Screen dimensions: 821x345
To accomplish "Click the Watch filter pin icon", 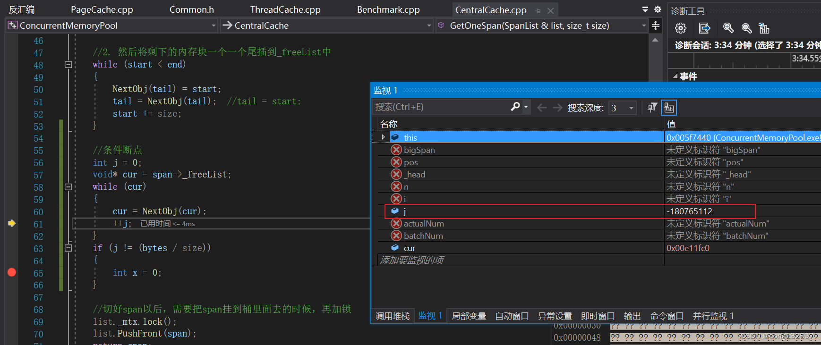I will (652, 108).
